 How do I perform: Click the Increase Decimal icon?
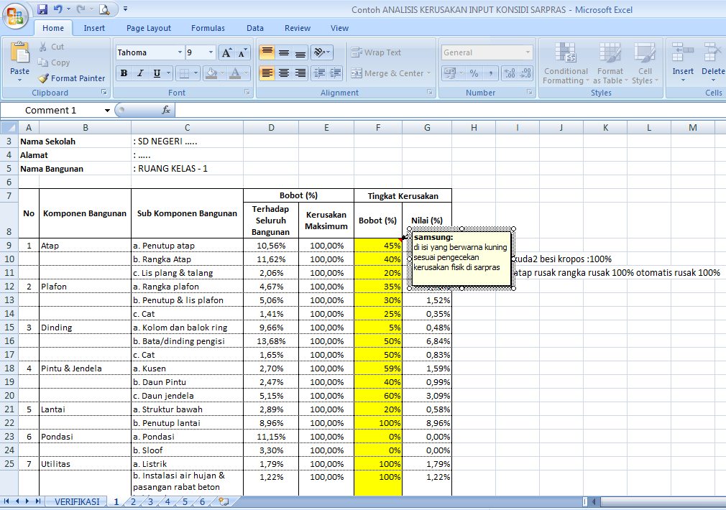point(509,73)
